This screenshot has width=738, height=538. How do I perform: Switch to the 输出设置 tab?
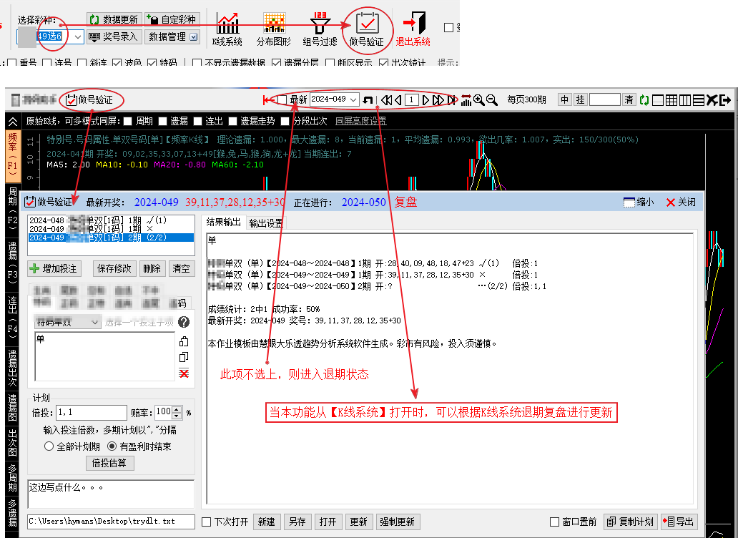[x=265, y=223]
